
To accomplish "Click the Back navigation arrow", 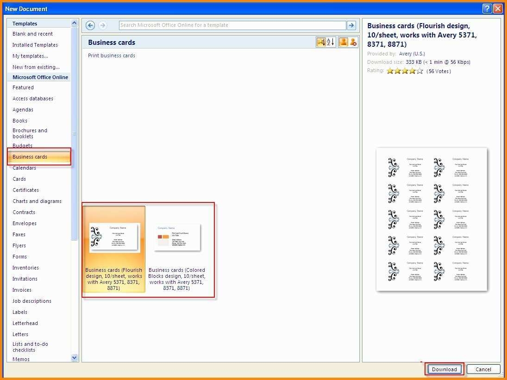I will coord(90,25).
